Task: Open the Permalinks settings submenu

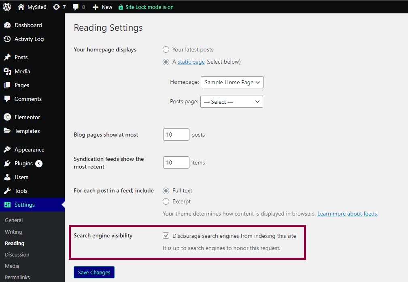Action: point(17,277)
